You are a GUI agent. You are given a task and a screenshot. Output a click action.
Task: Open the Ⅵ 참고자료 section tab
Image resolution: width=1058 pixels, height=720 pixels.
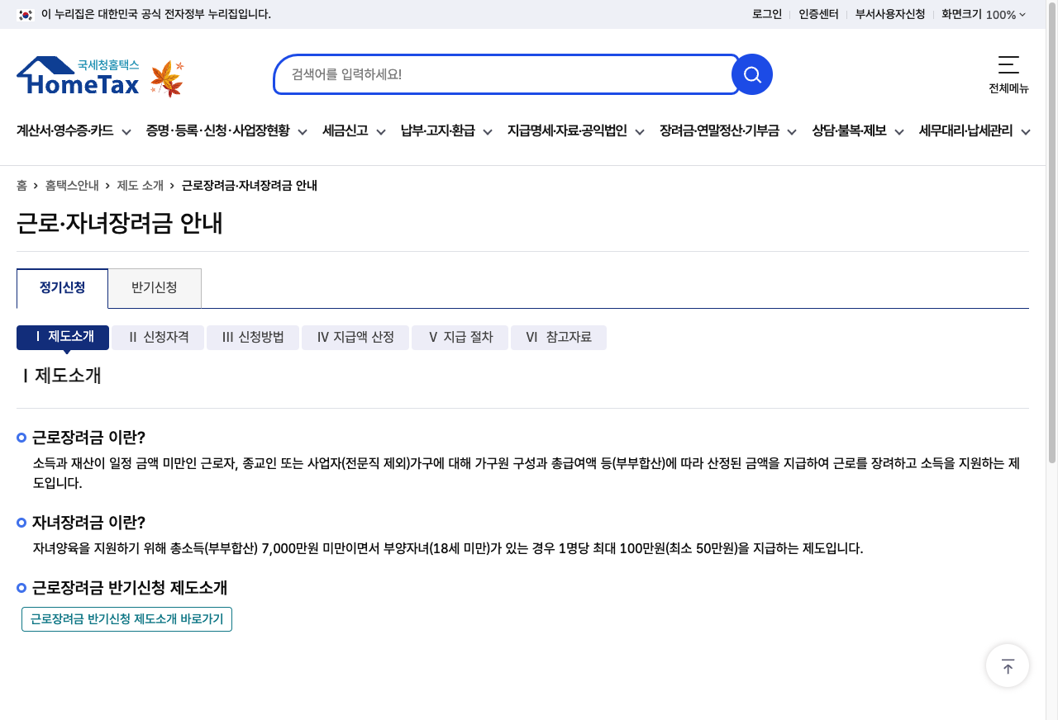pos(559,337)
